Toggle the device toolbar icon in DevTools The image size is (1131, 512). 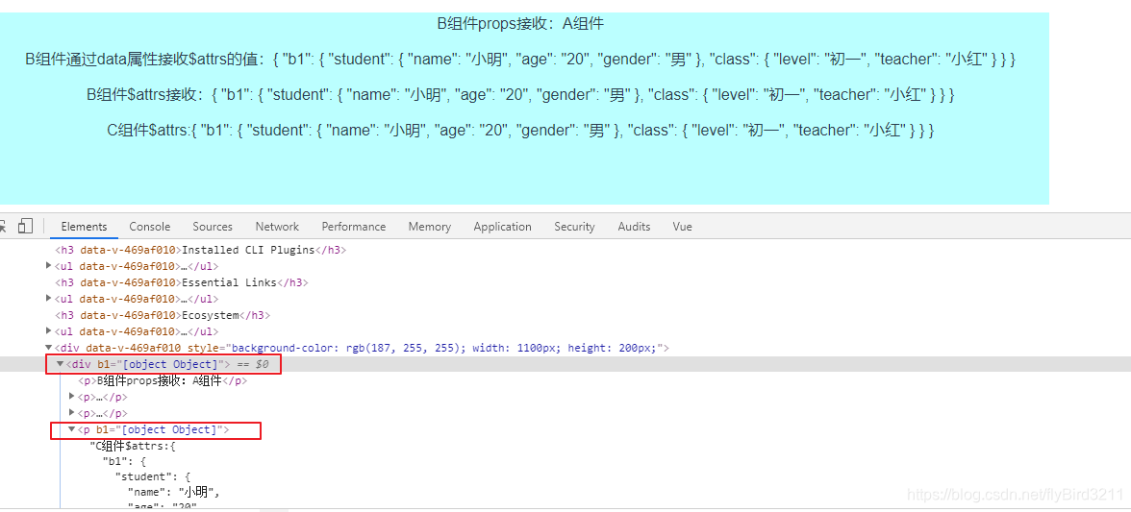pyautogui.click(x=25, y=226)
